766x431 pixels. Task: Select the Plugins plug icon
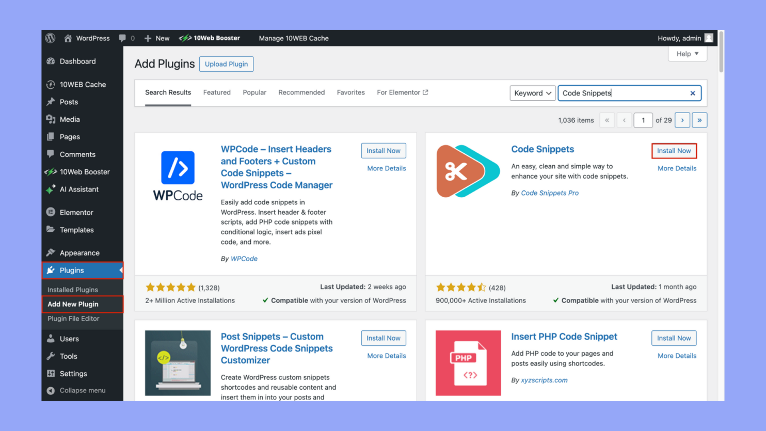[51, 270]
